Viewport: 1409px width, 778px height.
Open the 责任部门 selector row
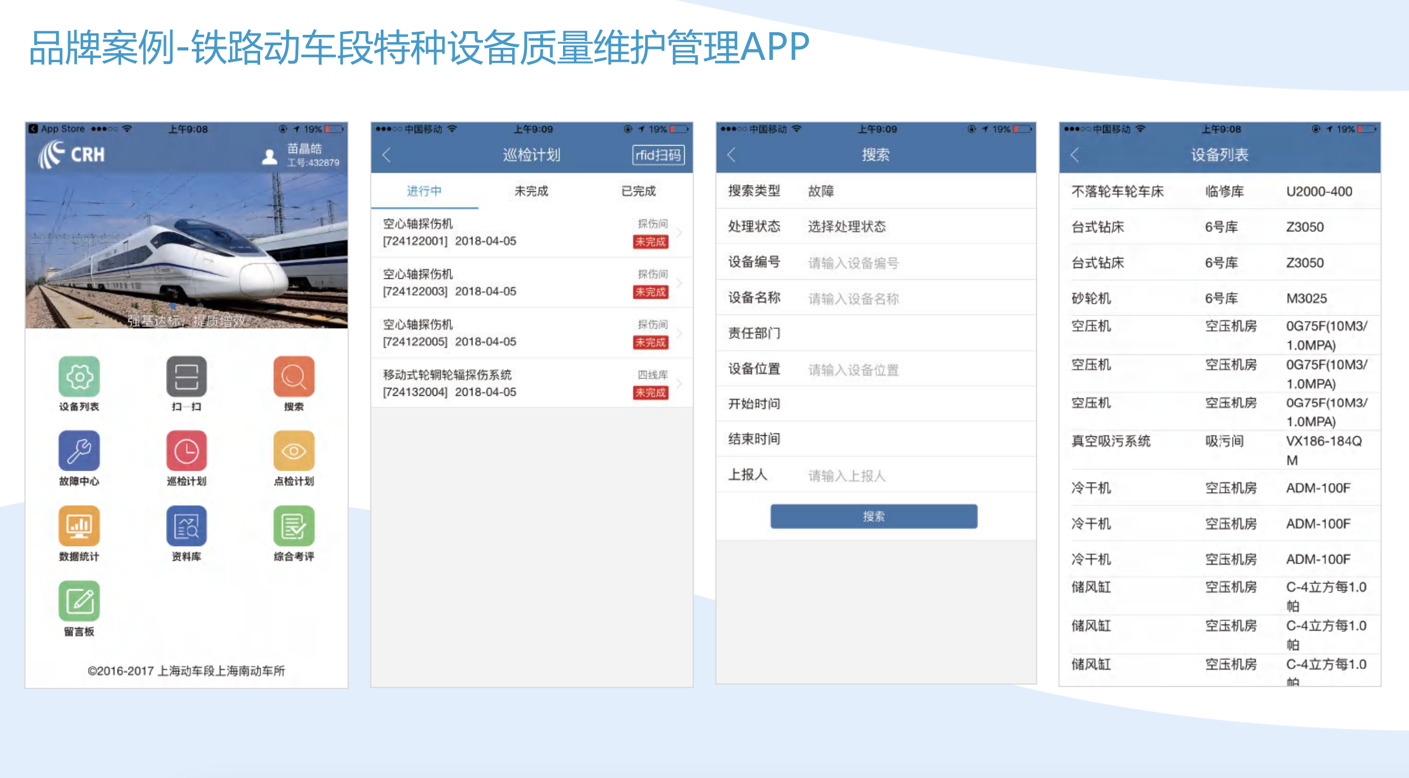876,333
